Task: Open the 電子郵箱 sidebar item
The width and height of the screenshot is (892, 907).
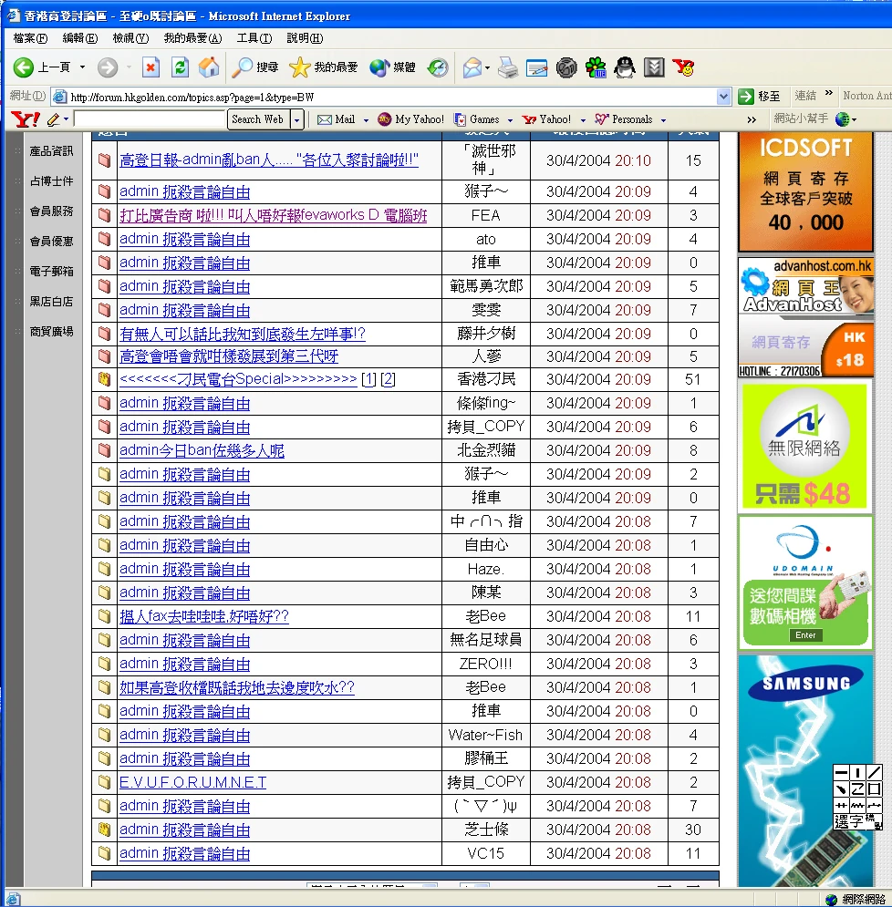Action: pos(51,272)
